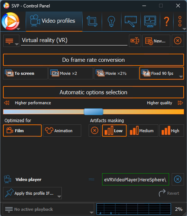Click the equals condition operator icon
This screenshot has width=187, height=216.
tap(91, 179)
